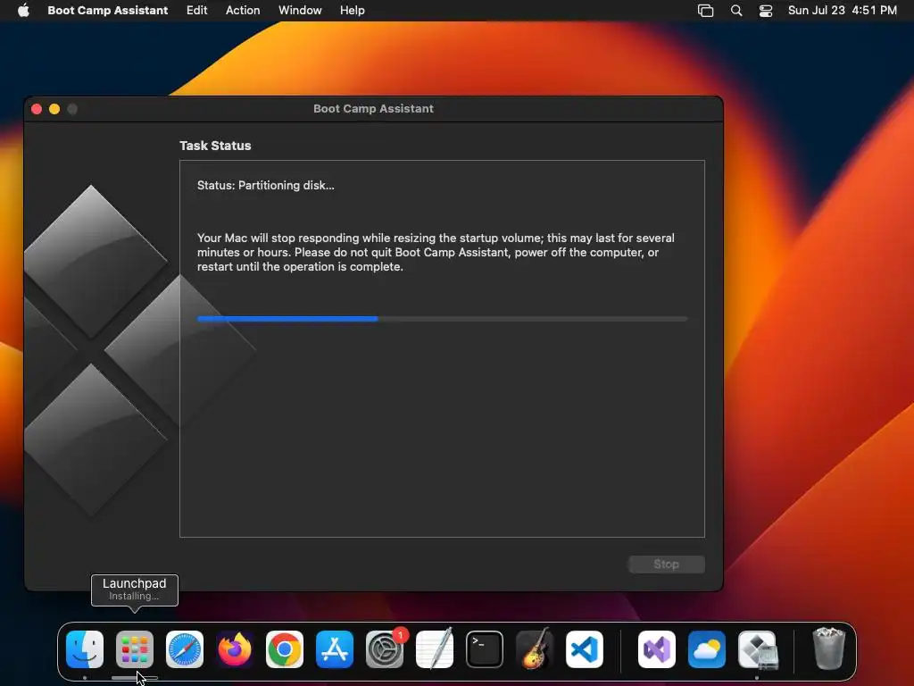The image size is (914, 686).
Task: Open the cloud weather app in Dock
Action: 707,648
